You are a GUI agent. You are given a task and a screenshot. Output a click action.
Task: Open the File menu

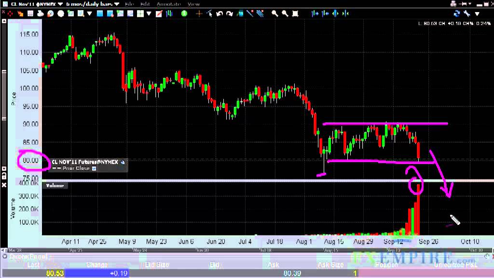click(129, 4)
